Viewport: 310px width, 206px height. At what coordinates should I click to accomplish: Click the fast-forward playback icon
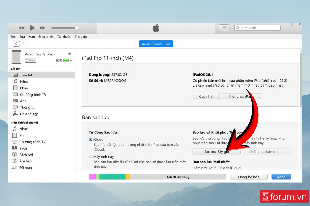tap(42, 28)
